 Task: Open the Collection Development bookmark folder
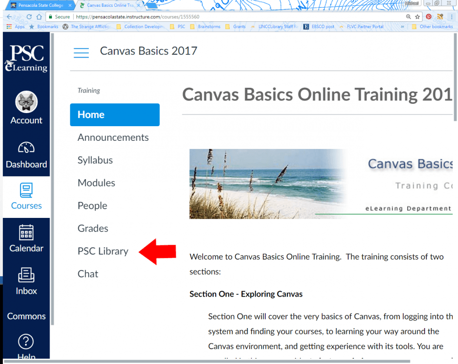[140, 27]
